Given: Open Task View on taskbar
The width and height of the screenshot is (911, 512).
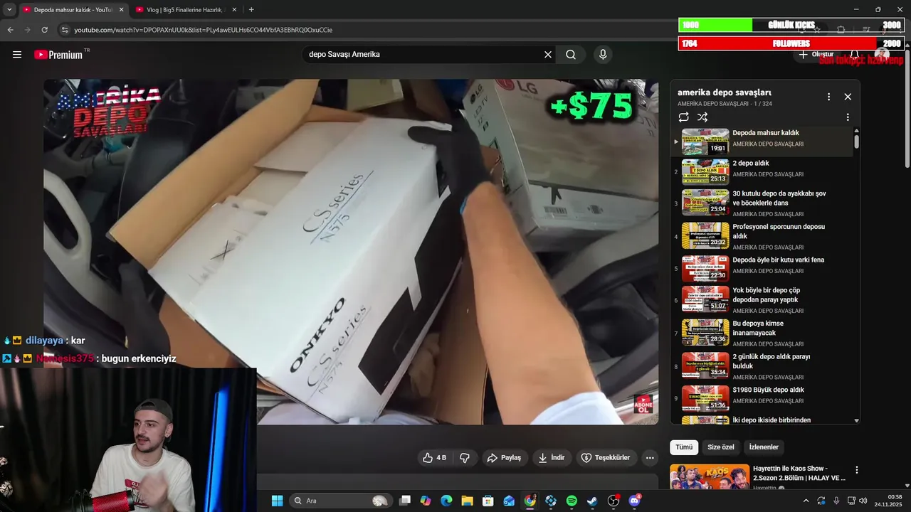Looking at the screenshot, I should click(405, 501).
